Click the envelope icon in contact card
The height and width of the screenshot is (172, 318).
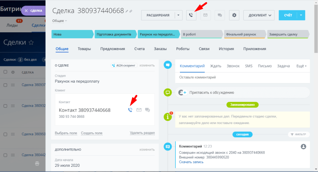139,110
